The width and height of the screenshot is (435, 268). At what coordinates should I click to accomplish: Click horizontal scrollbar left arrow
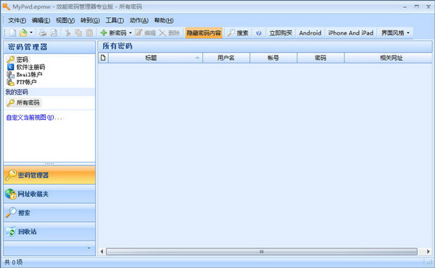101,251
